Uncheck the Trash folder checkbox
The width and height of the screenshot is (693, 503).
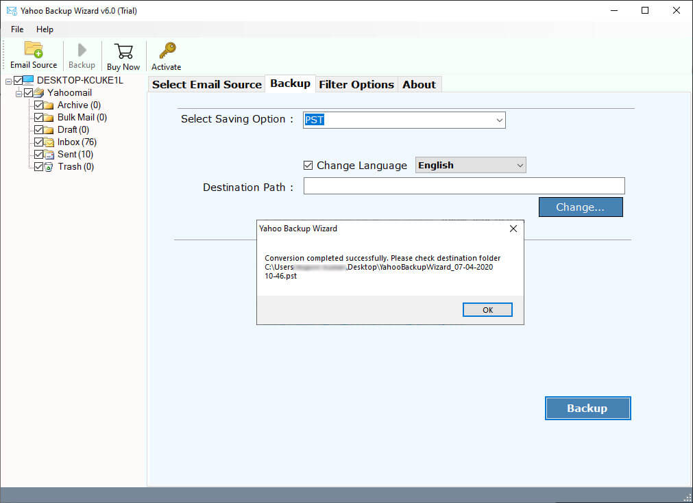[x=38, y=167]
